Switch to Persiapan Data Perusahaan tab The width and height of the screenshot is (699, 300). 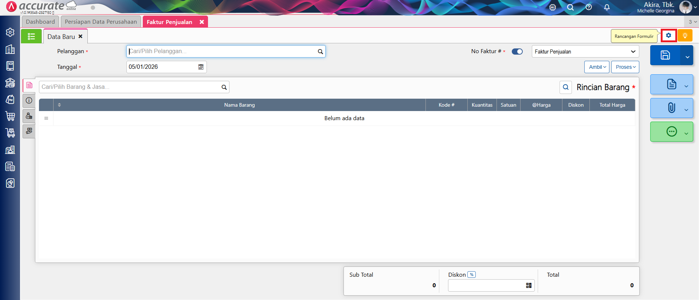tap(101, 22)
